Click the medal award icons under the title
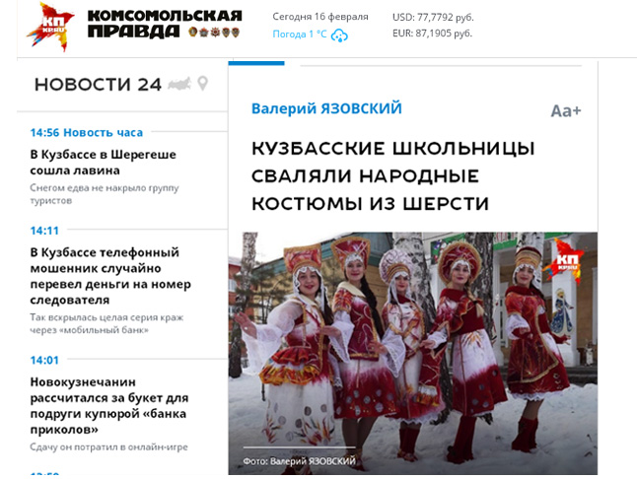The height and width of the screenshot is (479, 637). (214, 33)
